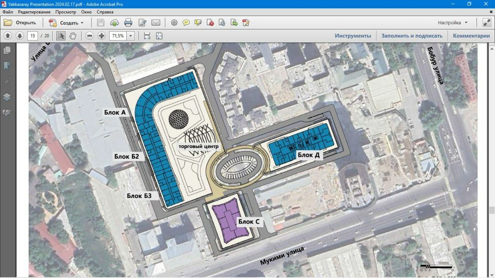The width and height of the screenshot is (495, 278).
Task: Zoom out with the minus button
Action: (90, 36)
